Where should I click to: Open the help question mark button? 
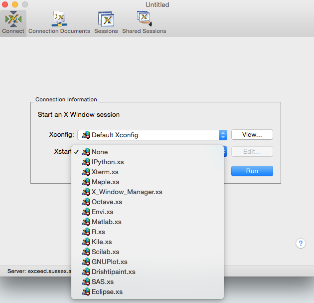(301, 244)
